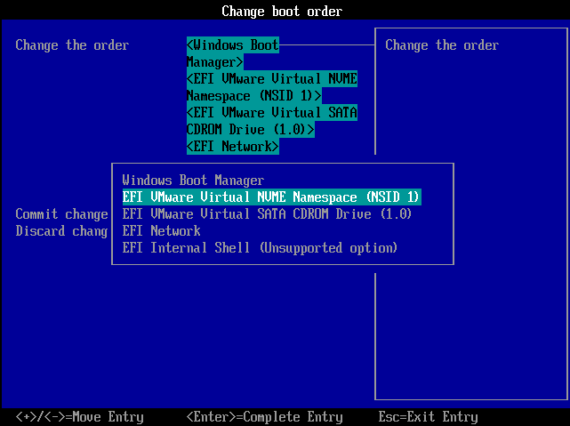Select Windows Boot Manager in popup list
This screenshot has height=426, width=570.
[193, 181]
